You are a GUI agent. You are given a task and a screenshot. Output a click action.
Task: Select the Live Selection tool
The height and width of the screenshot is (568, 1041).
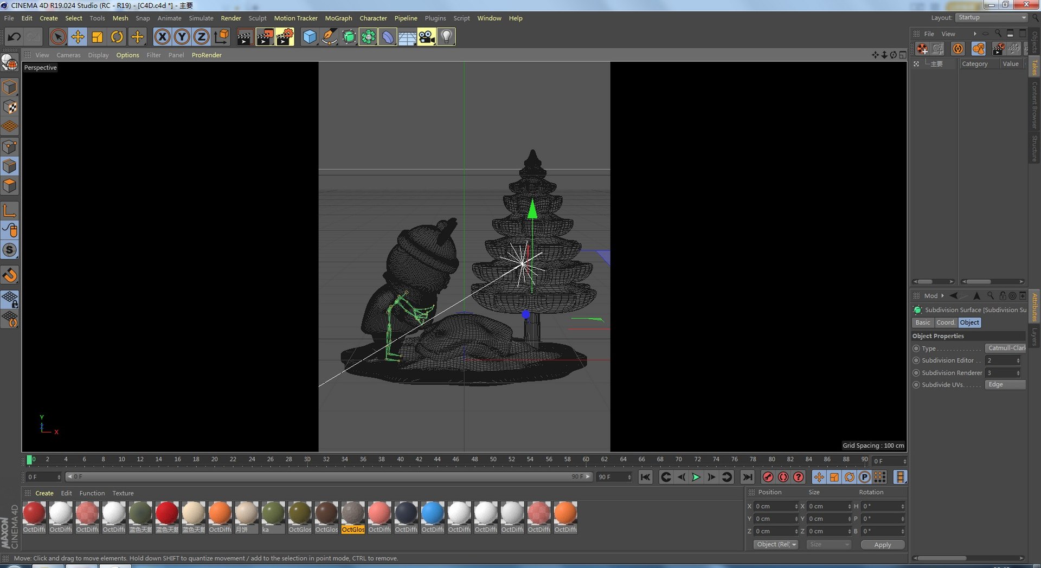(x=58, y=37)
